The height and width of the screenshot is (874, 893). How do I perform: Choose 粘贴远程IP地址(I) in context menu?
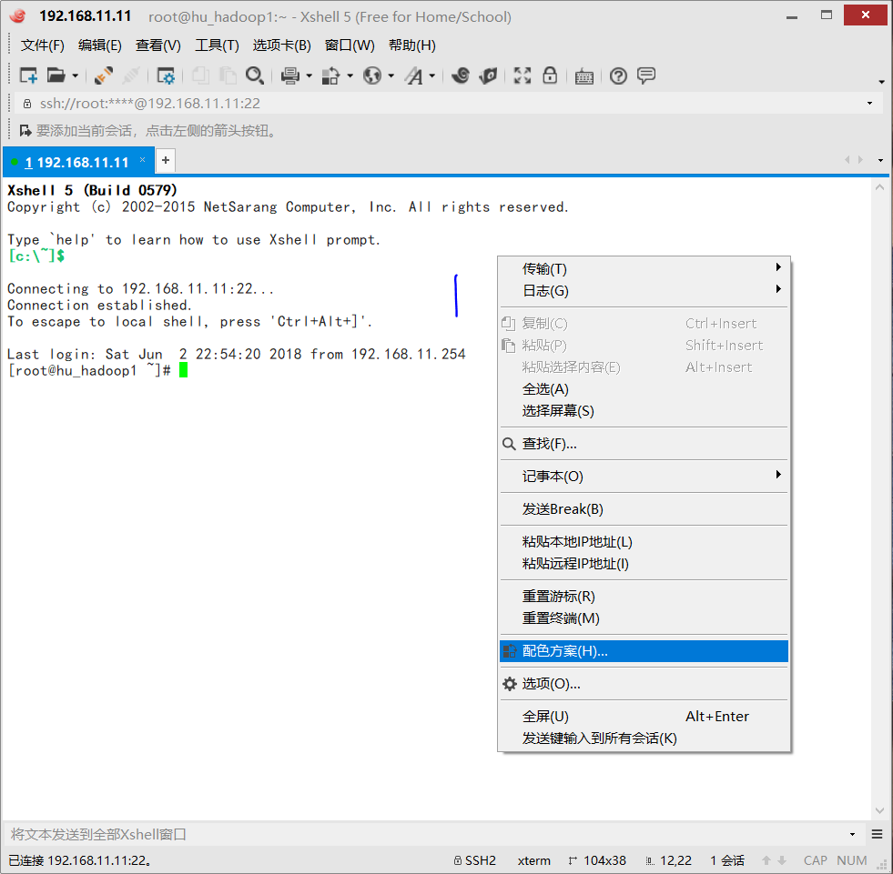click(x=644, y=564)
